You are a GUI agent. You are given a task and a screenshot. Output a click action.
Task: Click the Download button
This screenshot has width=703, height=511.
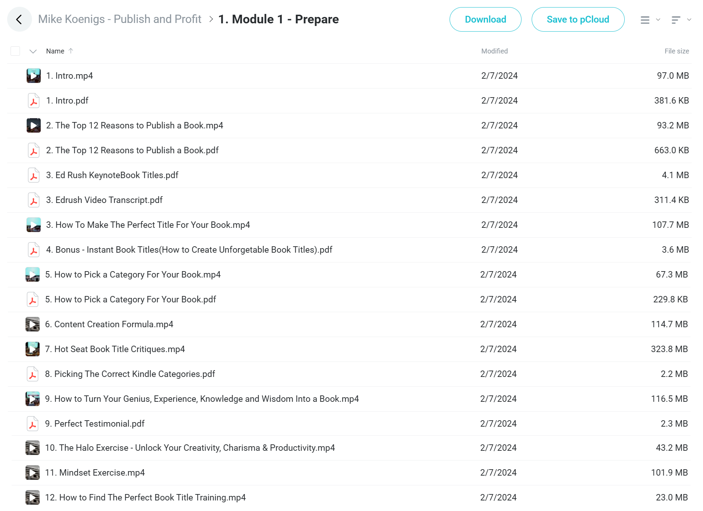coord(485,19)
